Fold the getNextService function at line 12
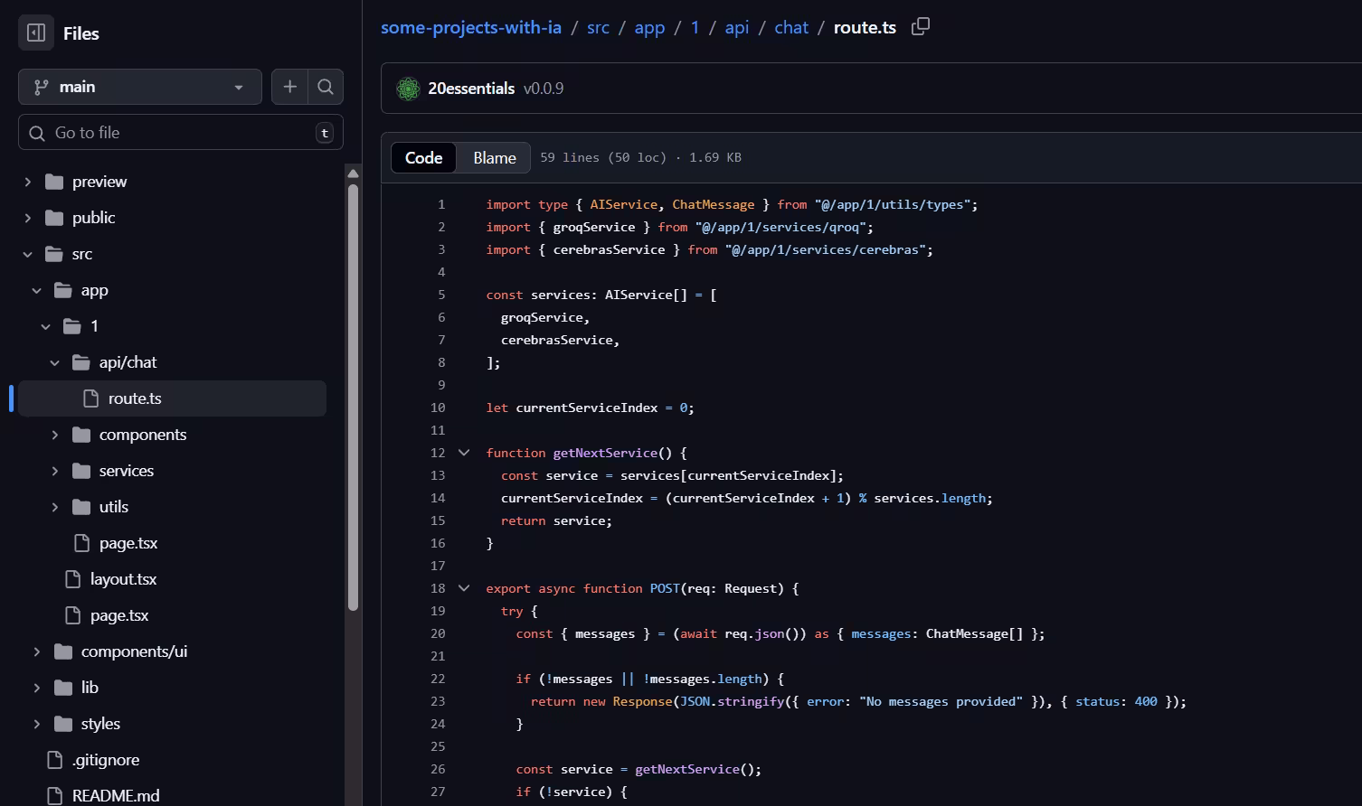The image size is (1362, 806). pyautogui.click(x=464, y=453)
